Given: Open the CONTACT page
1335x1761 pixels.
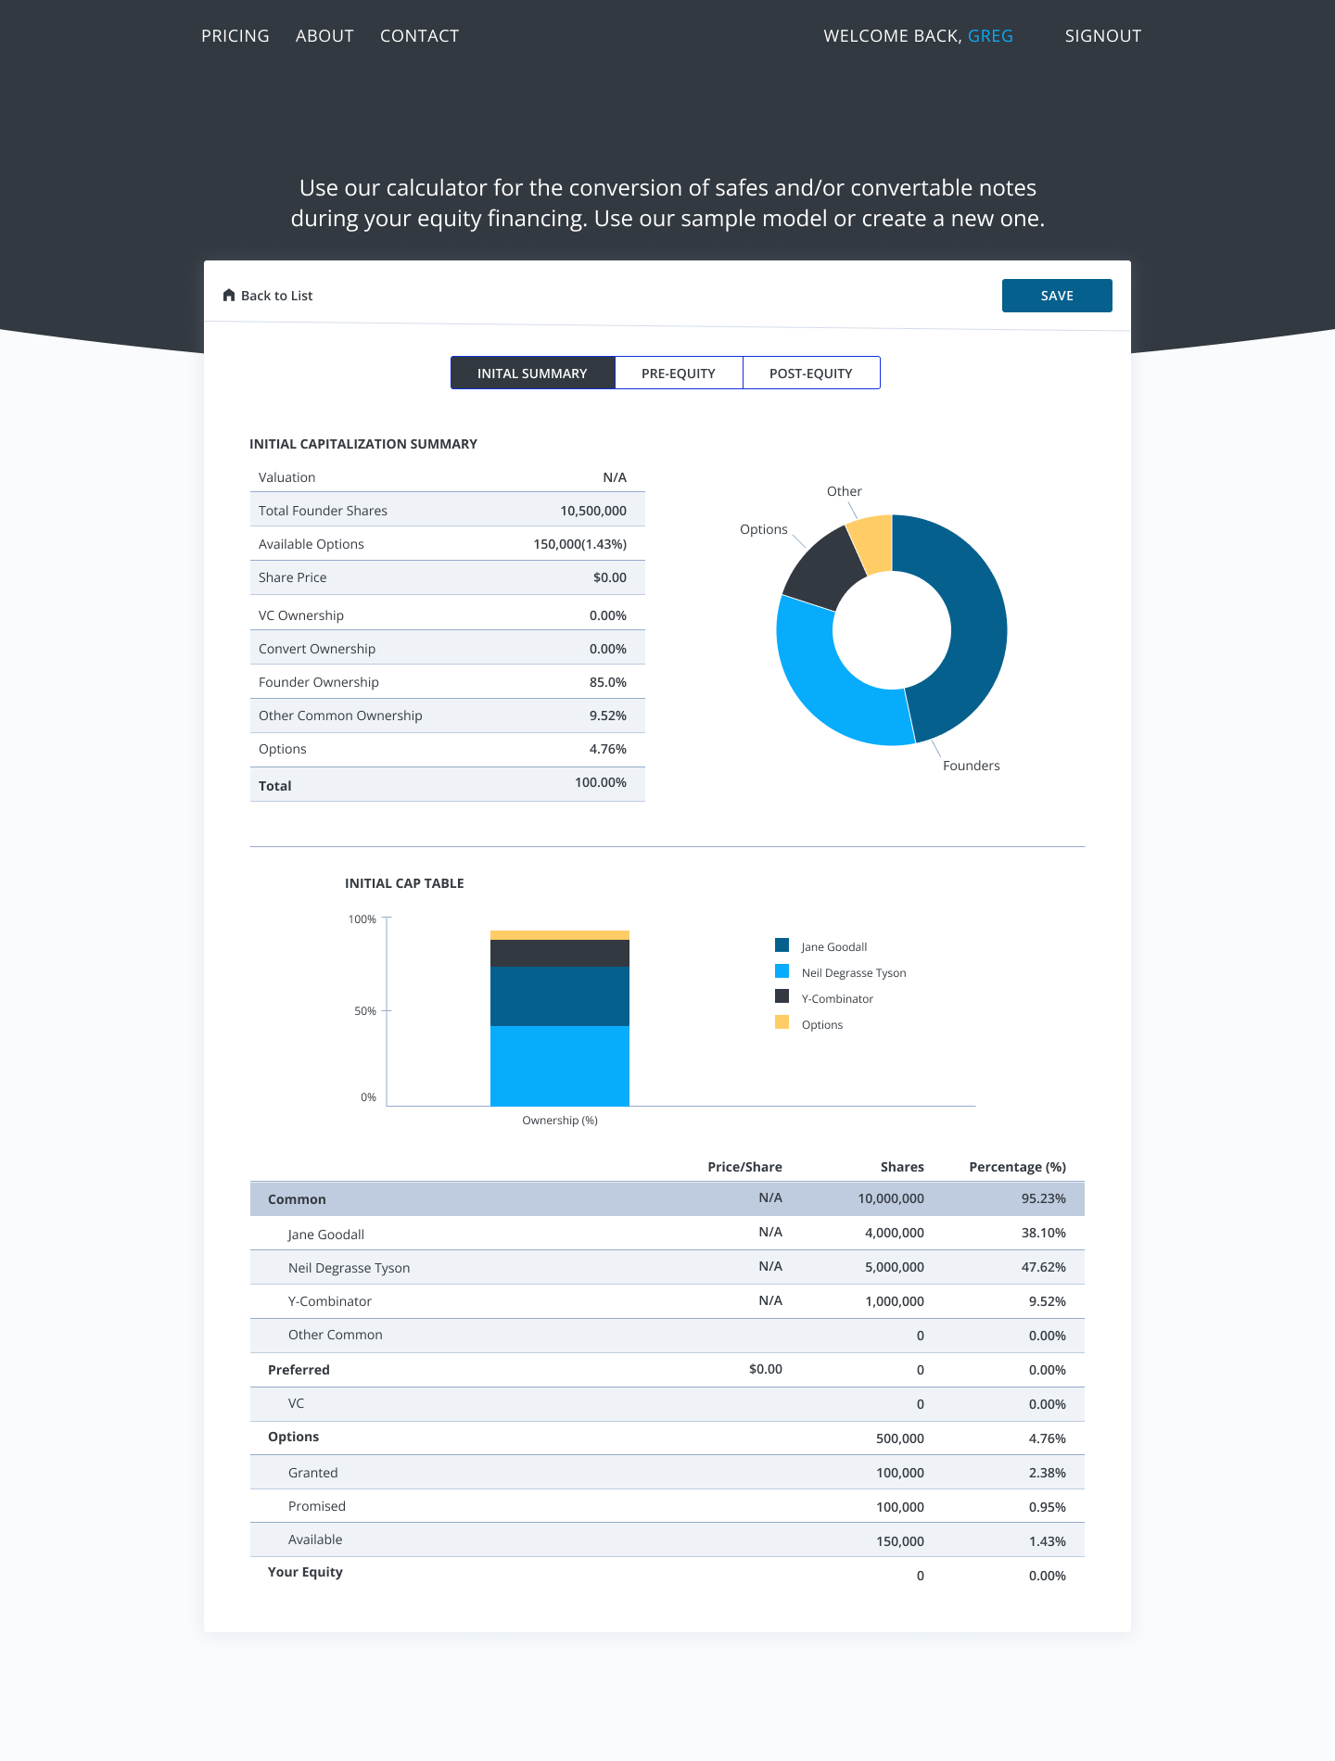Looking at the screenshot, I should point(419,36).
